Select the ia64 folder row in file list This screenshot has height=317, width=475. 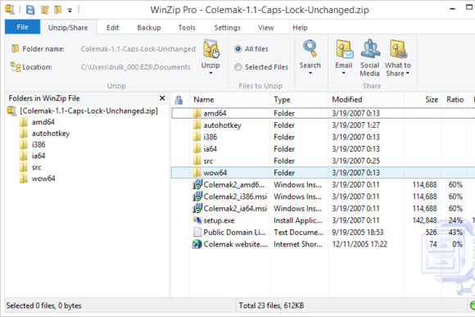(x=323, y=149)
